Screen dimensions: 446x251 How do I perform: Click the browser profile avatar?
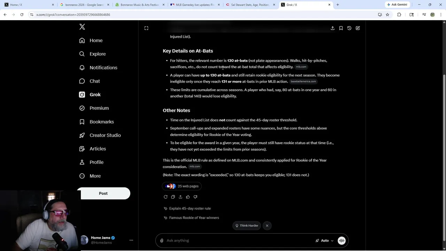tap(432, 15)
